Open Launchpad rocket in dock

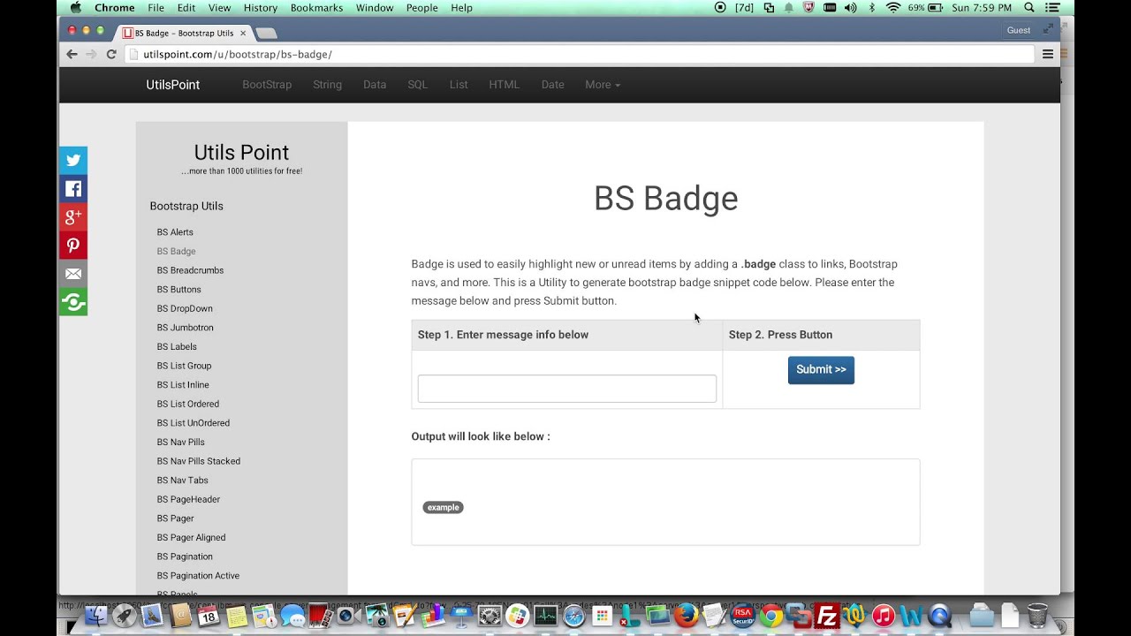pos(124,616)
